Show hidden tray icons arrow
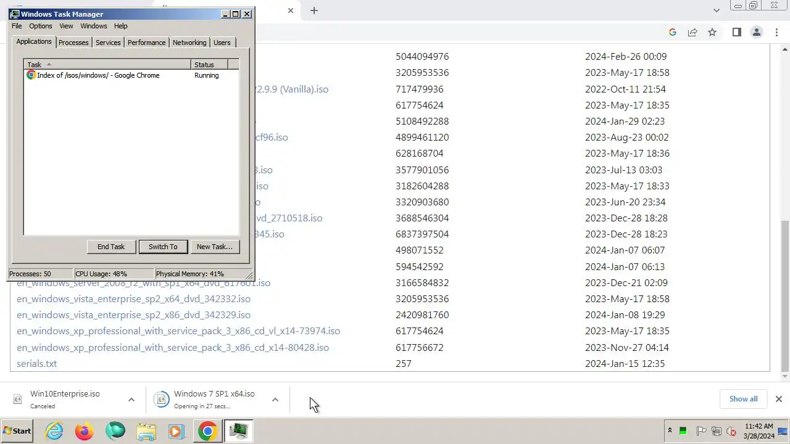The height and width of the screenshot is (444, 790). pyautogui.click(x=670, y=431)
